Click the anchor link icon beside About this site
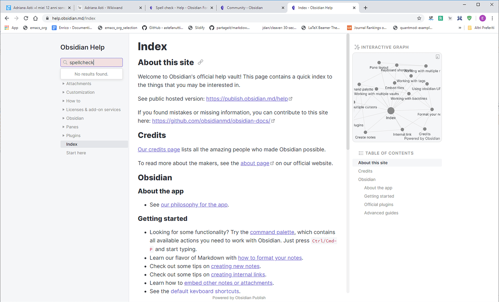Image resolution: width=499 pixels, height=302 pixels. coord(200,62)
